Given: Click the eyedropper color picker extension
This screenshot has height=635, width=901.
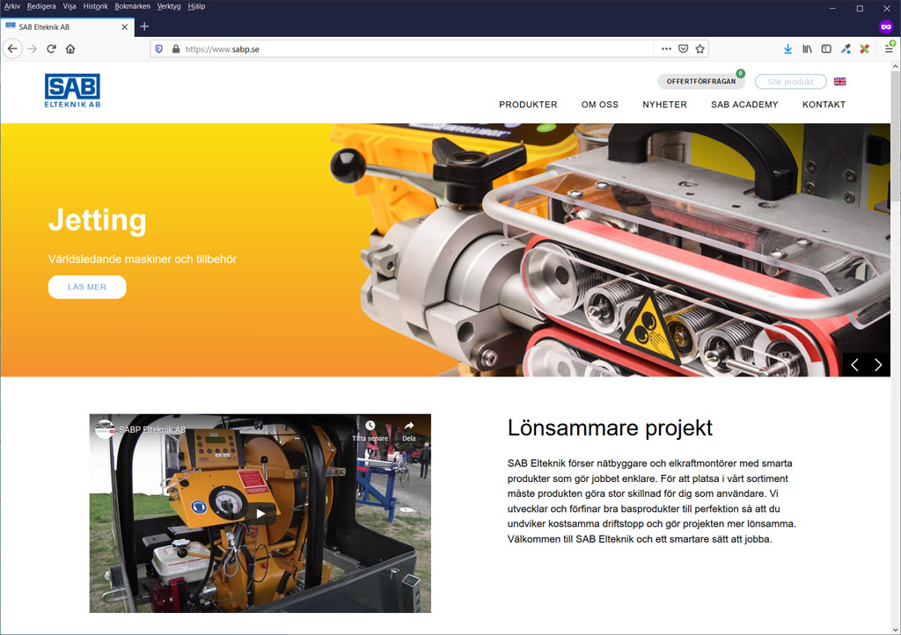Looking at the screenshot, I should 846,49.
